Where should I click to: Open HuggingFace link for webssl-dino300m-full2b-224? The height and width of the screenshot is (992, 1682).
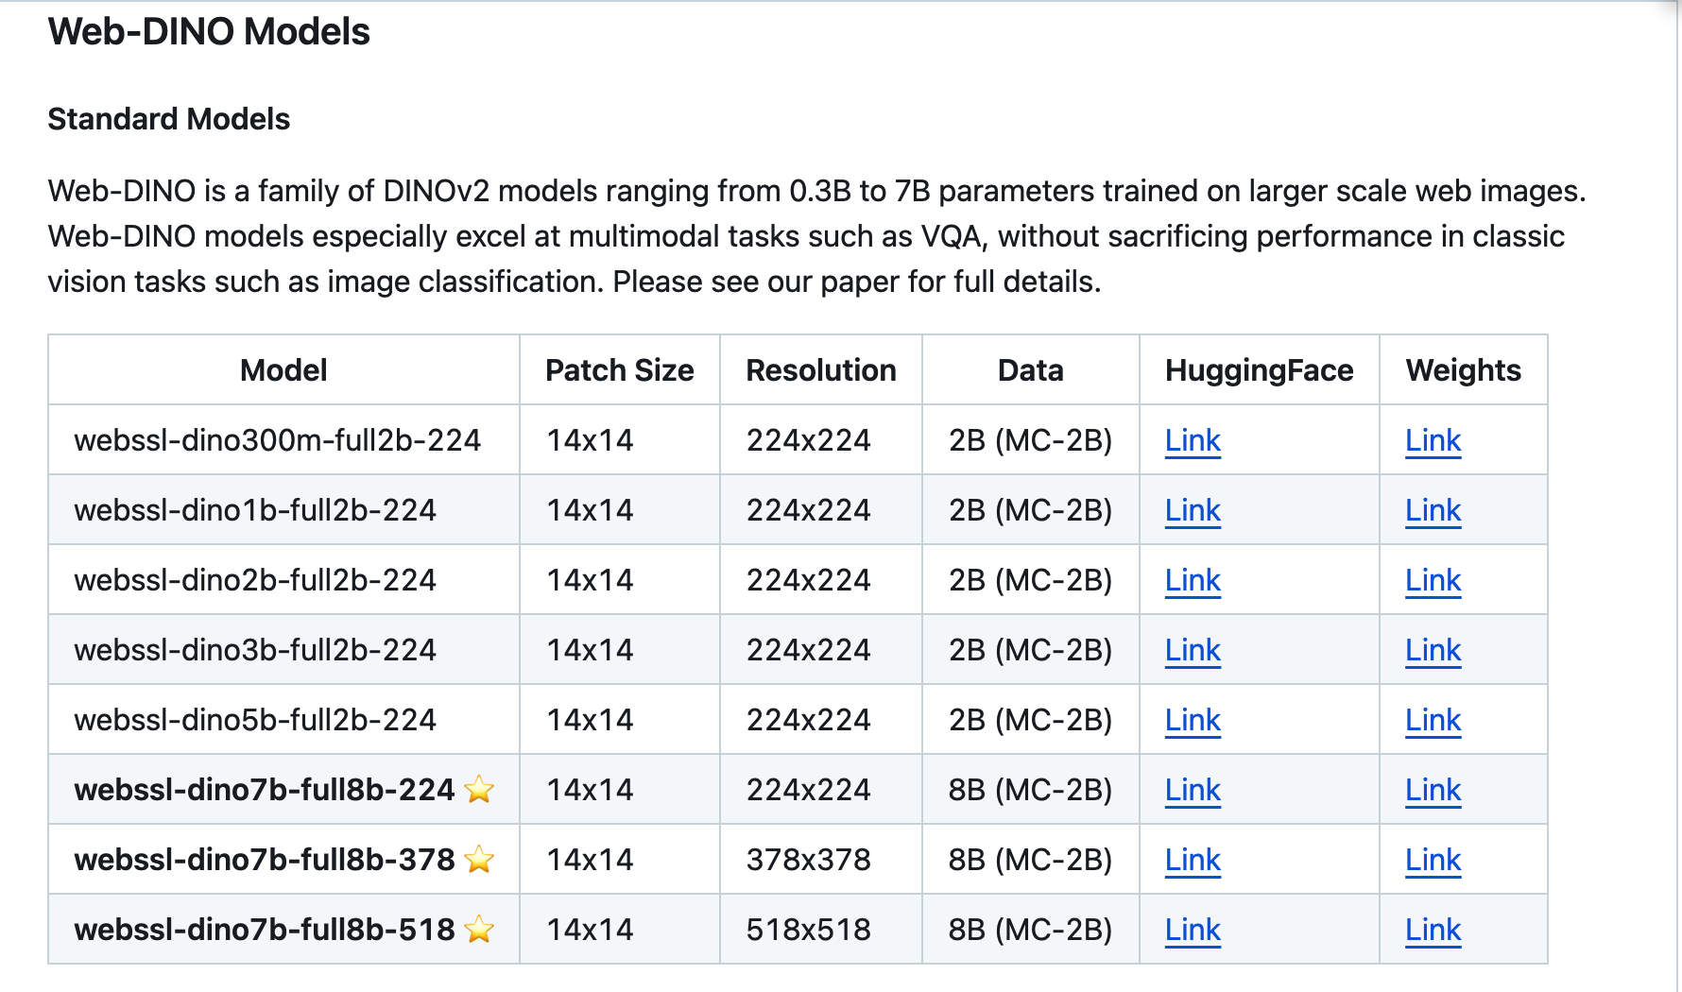click(x=1193, y=440)
